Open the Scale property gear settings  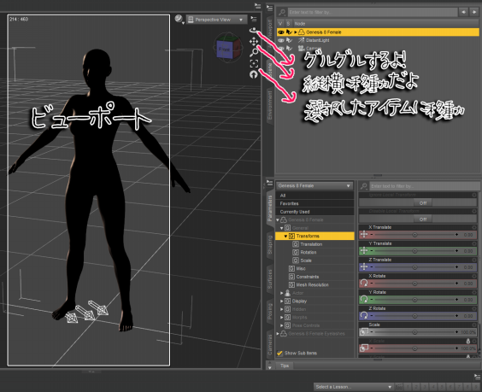coord(474,325)
